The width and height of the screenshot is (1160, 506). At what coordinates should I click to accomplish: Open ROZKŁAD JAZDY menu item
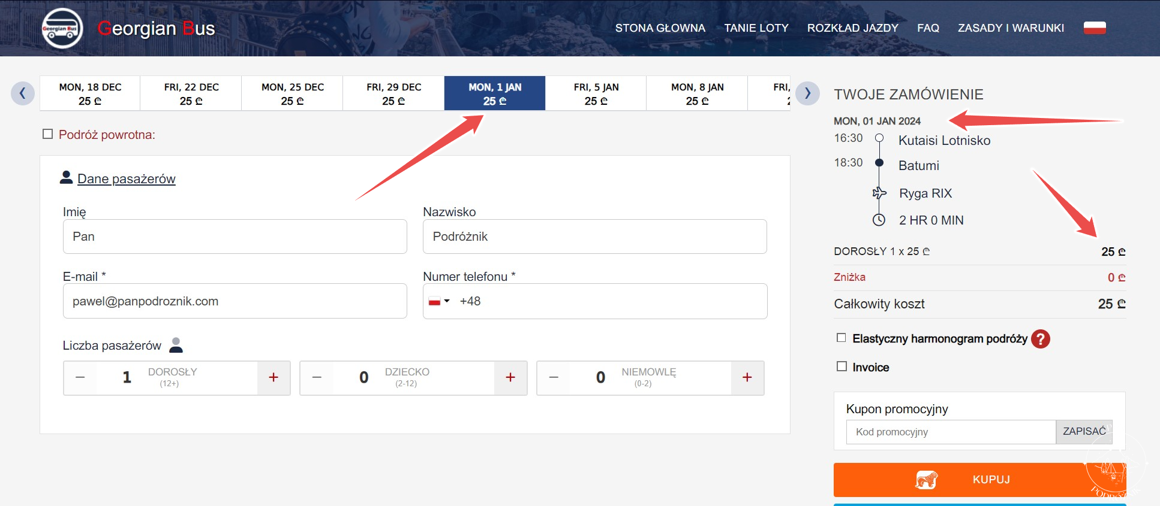tap(852, 28)
